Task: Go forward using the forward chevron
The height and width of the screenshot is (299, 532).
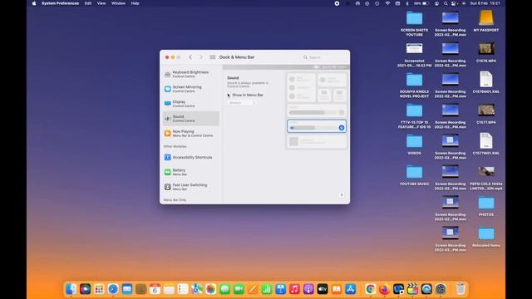Action: [201, 57]
